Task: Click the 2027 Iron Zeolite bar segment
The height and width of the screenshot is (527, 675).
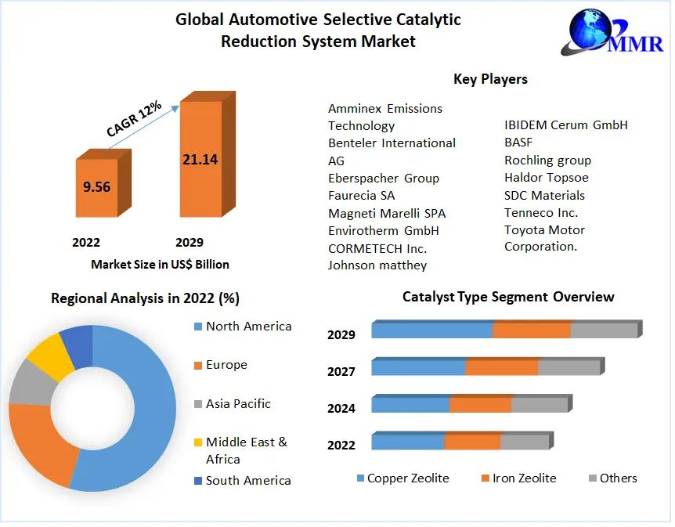Action: 501,367
